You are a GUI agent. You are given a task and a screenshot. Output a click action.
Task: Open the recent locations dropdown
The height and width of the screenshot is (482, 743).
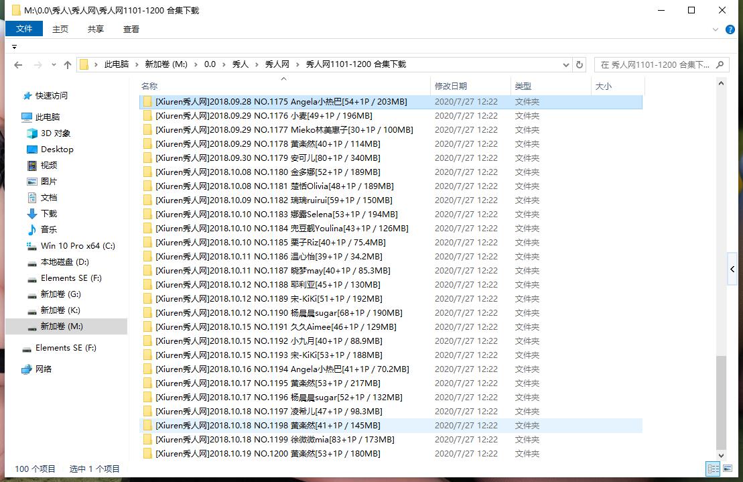tap(54, 65)
